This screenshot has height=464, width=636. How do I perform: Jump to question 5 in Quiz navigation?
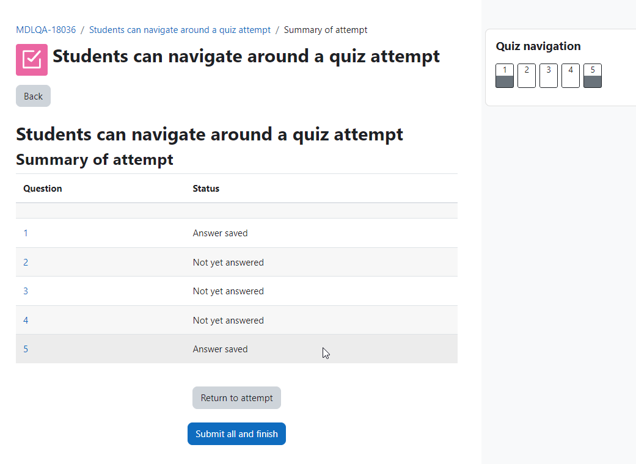click(x=592, y=75)
